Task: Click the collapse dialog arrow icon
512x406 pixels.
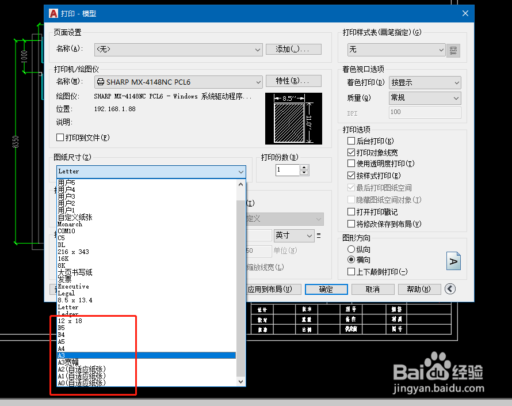Action: pyautogui.click(x=450, y=289)
